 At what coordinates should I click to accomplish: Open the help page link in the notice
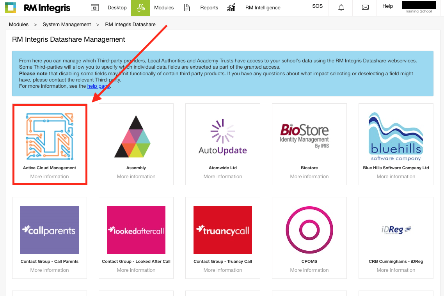[x=98, y=86]
